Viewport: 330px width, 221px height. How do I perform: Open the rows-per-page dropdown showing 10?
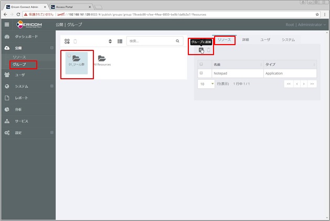point(206,83)
